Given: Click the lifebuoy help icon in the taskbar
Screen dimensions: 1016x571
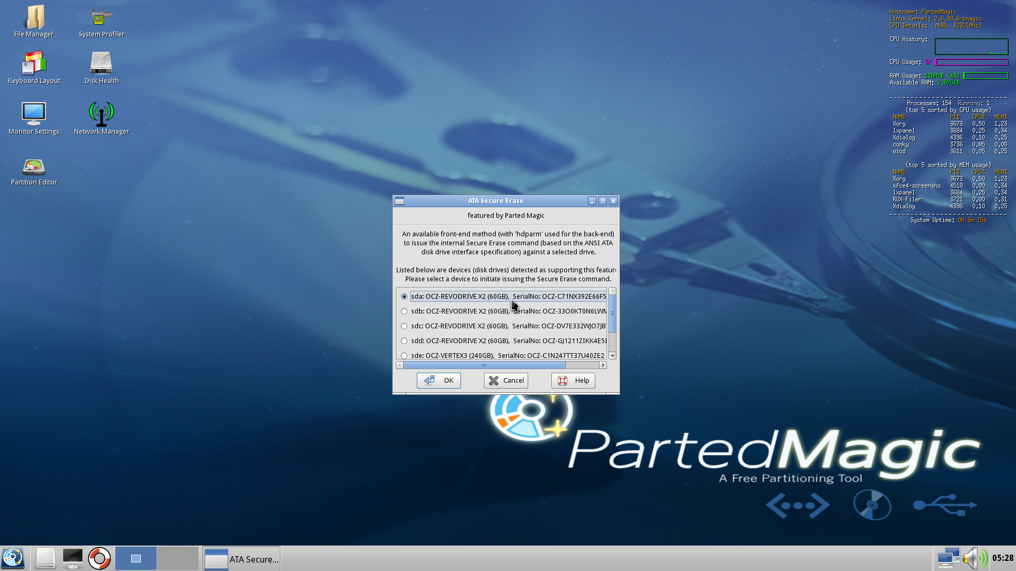Looking at the screenshot, I should (99, 558).
